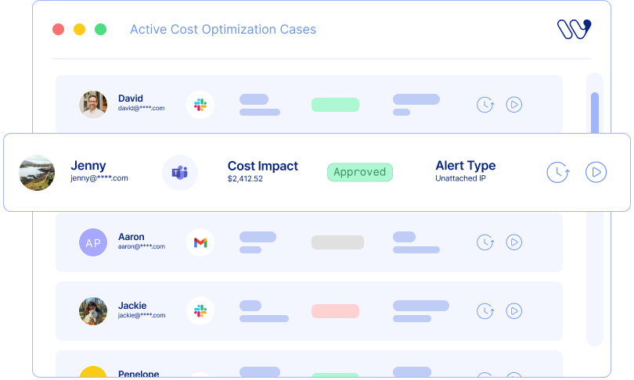Click the Microsoft Teams icon in Jenny's row

pyautogui.click(x=180, y=172)
